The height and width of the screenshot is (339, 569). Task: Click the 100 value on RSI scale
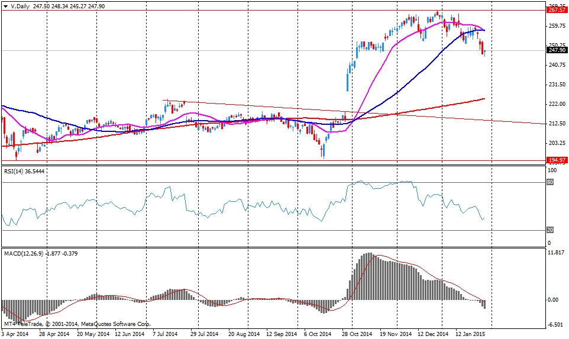(x=551, y=170)
